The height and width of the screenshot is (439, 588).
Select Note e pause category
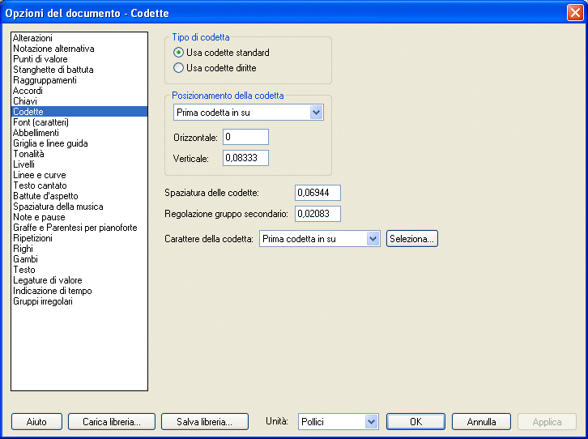[79, 217]
